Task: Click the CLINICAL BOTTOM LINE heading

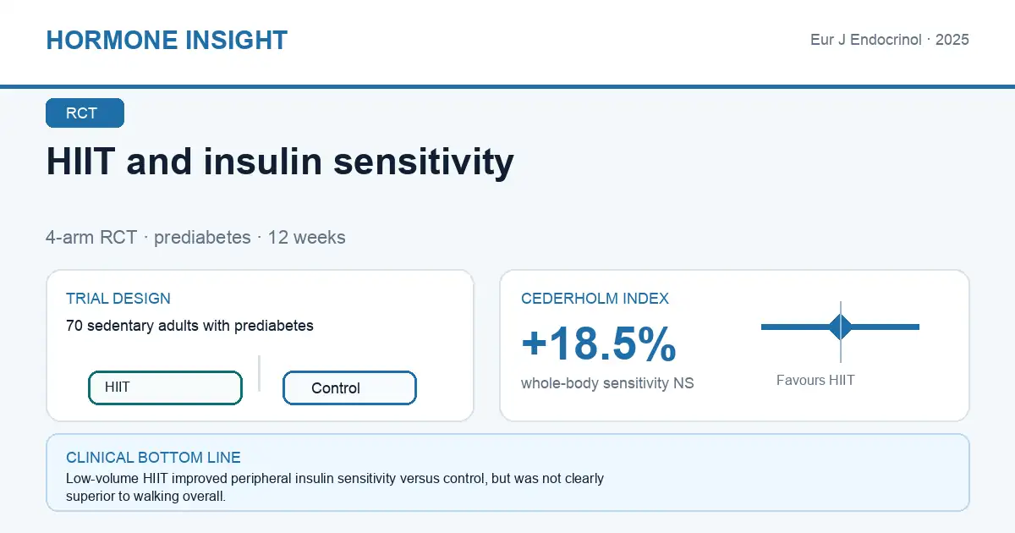Action: [153, 458]
